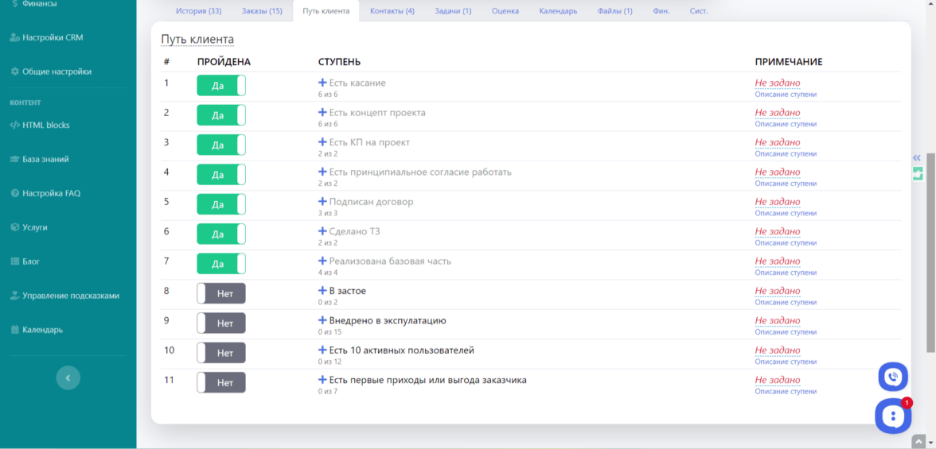Open HTML blocks code item
This screenshot has width=936, height=449.
[40, 126]
